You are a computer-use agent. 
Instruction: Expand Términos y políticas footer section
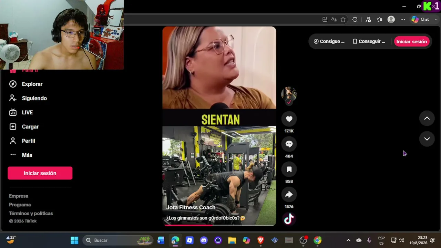pos(31,213)
